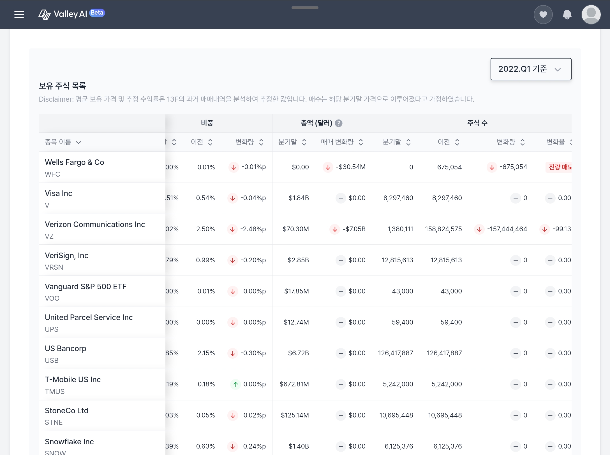
Task: Click the -675,054 share change value
Action: coord(513,167)
